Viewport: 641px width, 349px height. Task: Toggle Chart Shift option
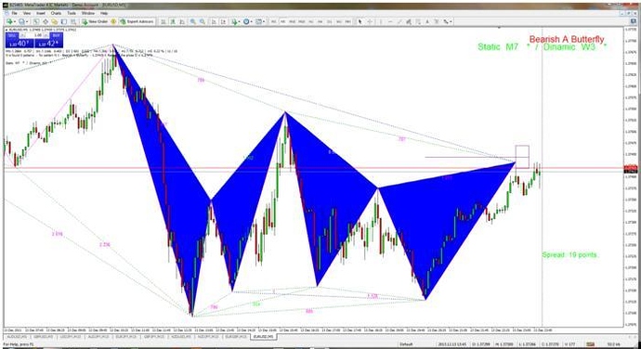223,21
